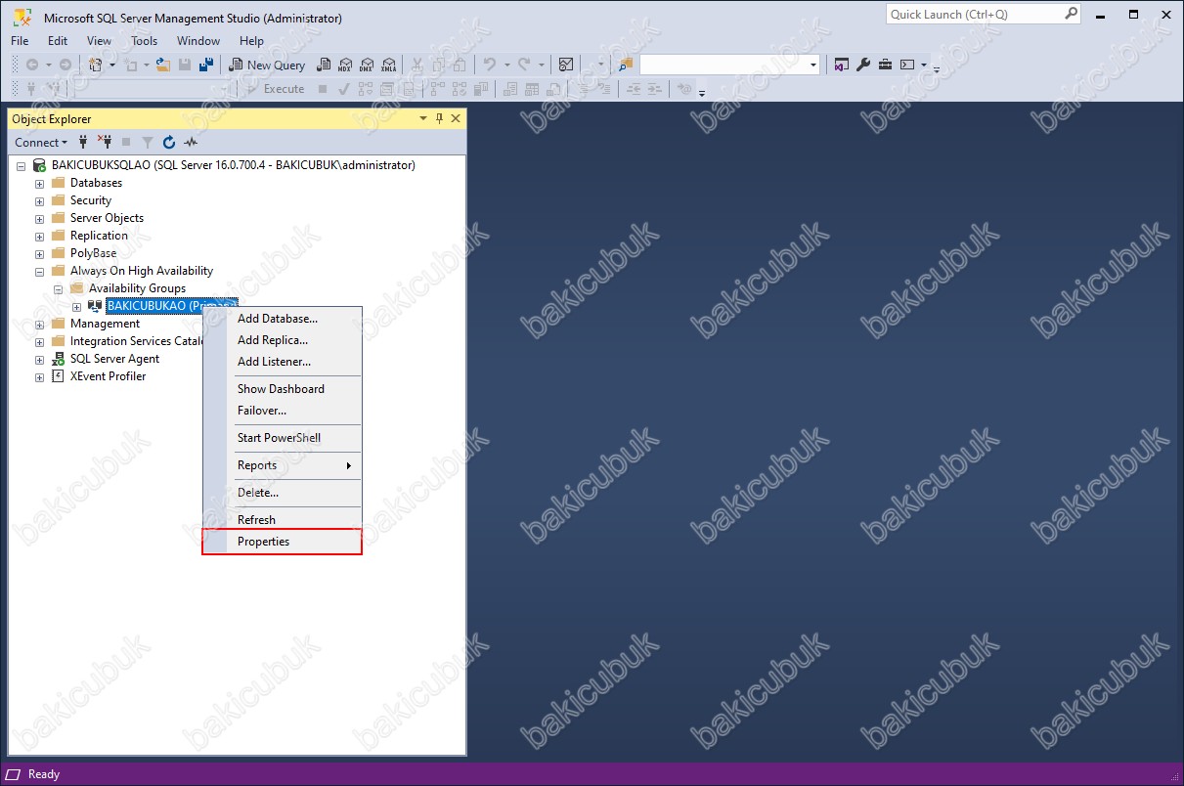Expand the BAKICUBUKAO availability group node
The width and height of the screenshot is (1184, 786).
[76, 306]
